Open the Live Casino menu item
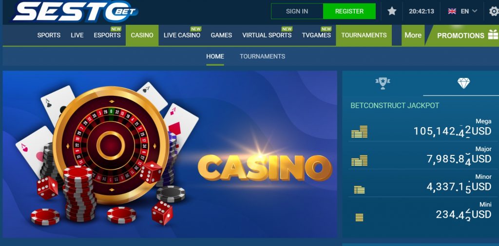 pos(182,36)
